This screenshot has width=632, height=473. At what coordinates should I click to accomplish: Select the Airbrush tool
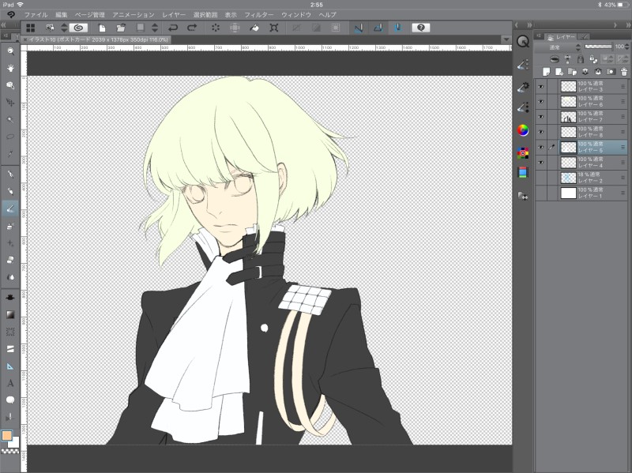click(10, 226)
